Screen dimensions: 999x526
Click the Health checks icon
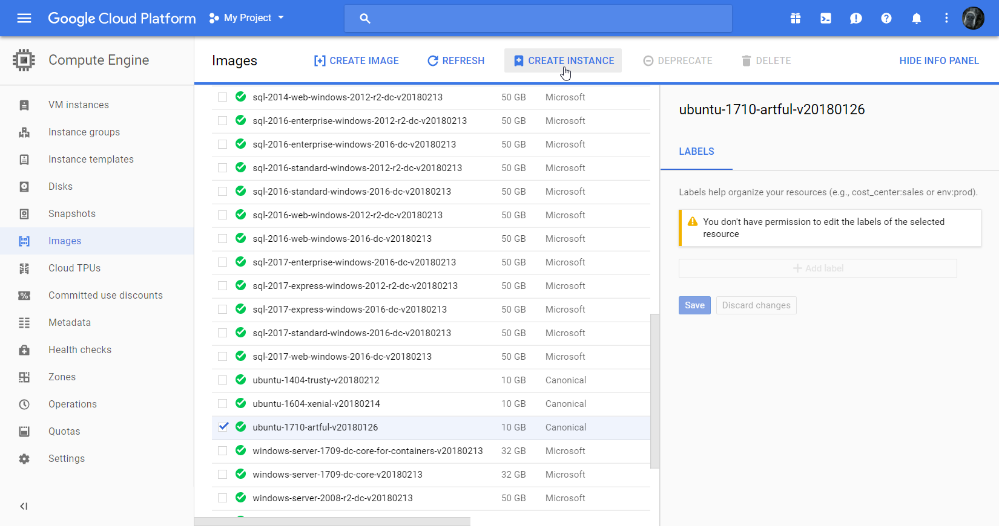point(24,350)
